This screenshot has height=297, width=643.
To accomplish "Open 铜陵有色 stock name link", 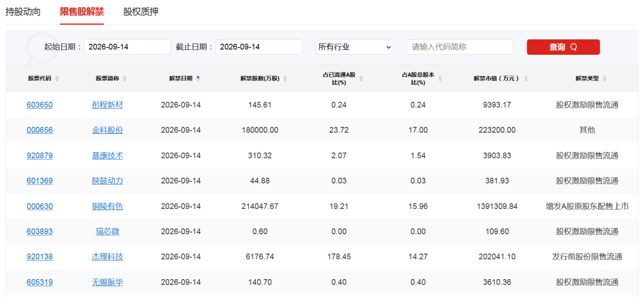I will [x=107, y=207].
